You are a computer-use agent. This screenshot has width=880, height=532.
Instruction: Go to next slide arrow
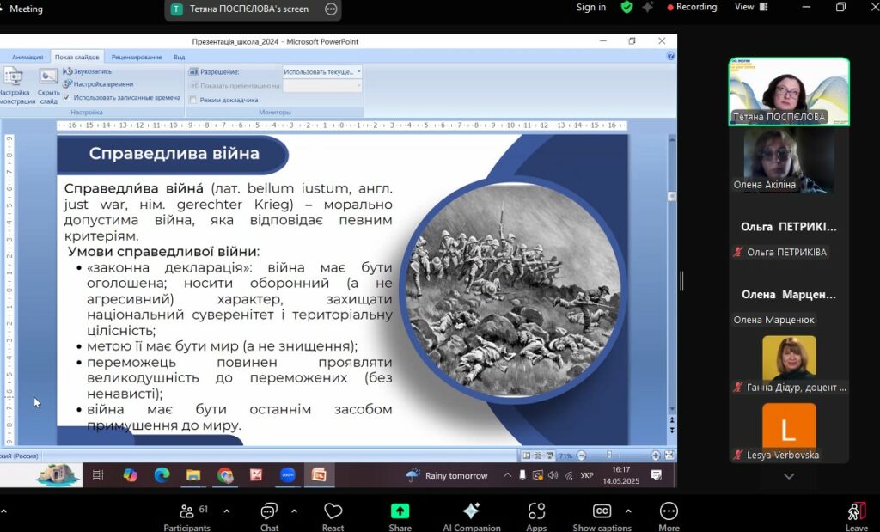click(x=672, y=430)
